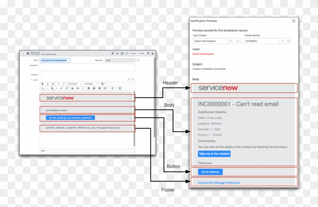The height and width of the screenshot is (207, 318).
Task: Toggle fullscreen mode in the editor
Action: 120,88
